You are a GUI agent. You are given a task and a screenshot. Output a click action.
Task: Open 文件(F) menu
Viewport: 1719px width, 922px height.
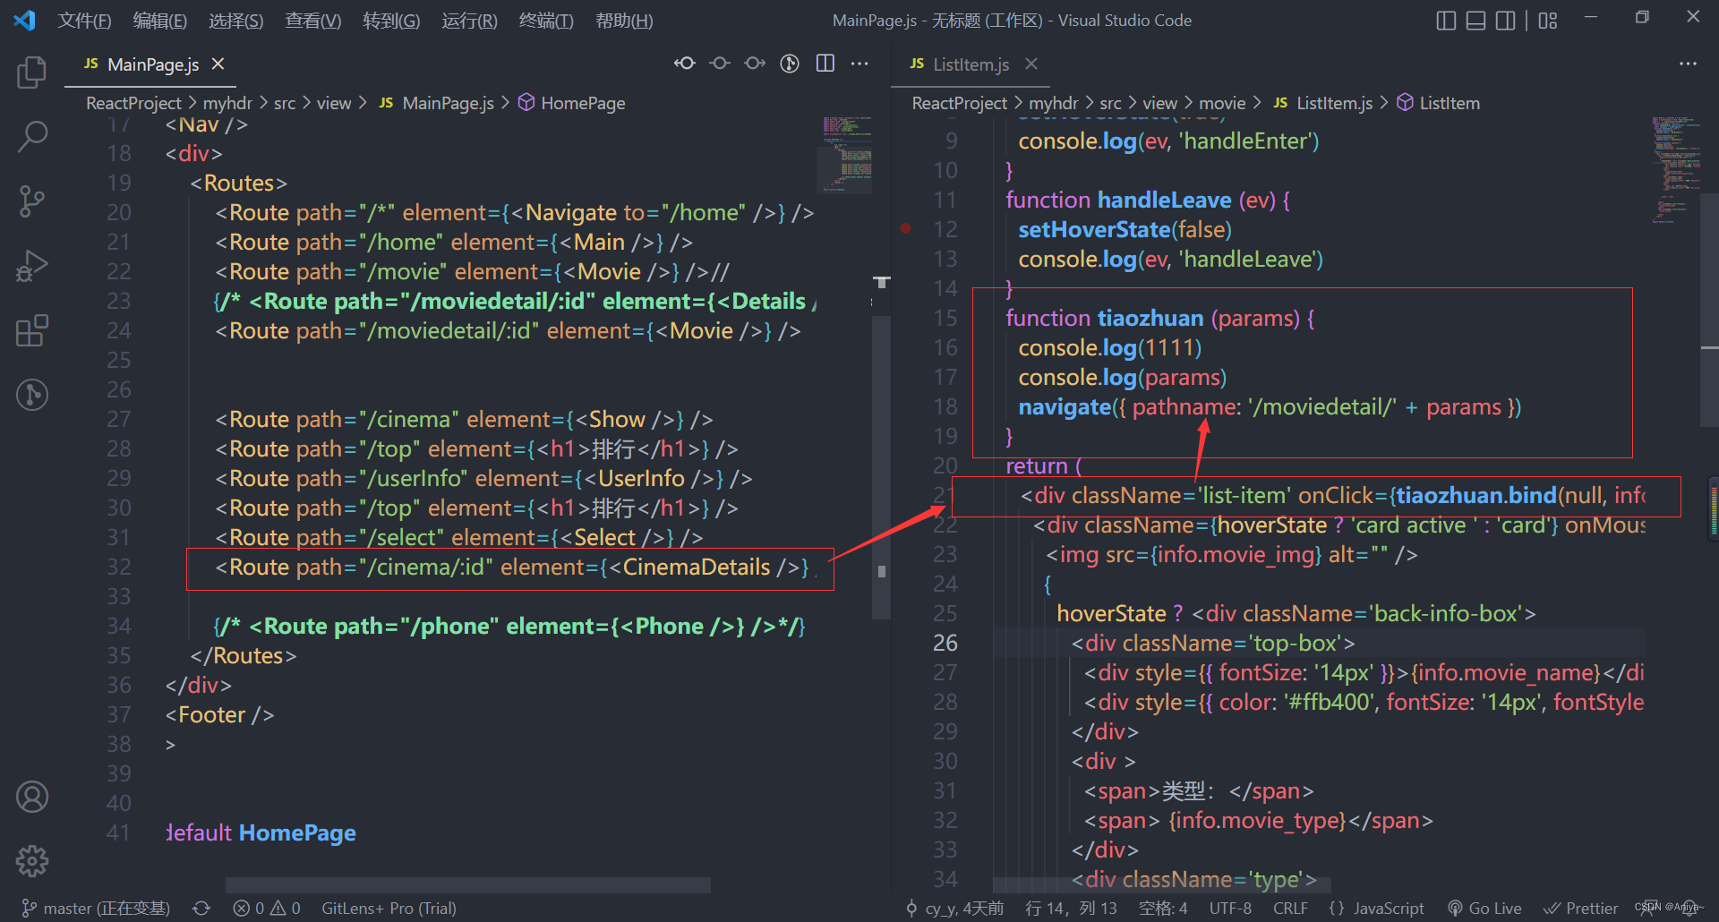pyautogui.click(x=85, y=21)
